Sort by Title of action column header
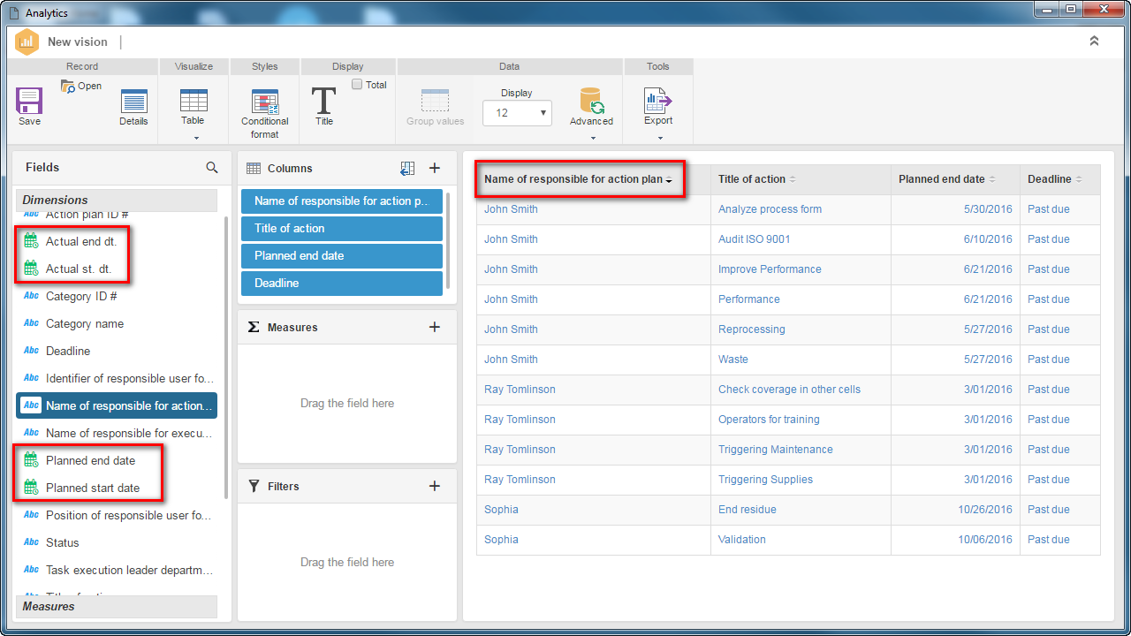Screen dimensions: 1131x636 801,179
